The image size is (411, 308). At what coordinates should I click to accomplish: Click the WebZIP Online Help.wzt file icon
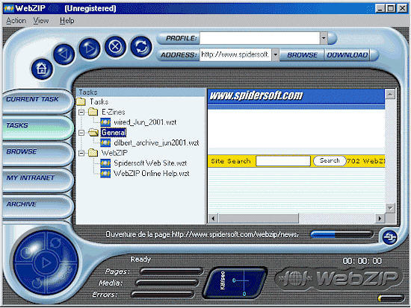105,173
